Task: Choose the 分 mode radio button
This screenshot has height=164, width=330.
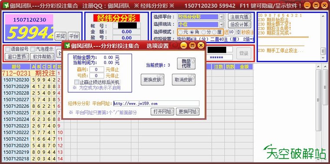Action: click(x=204, y=32)
